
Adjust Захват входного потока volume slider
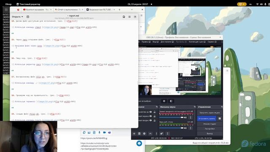[x=171, y=117]
